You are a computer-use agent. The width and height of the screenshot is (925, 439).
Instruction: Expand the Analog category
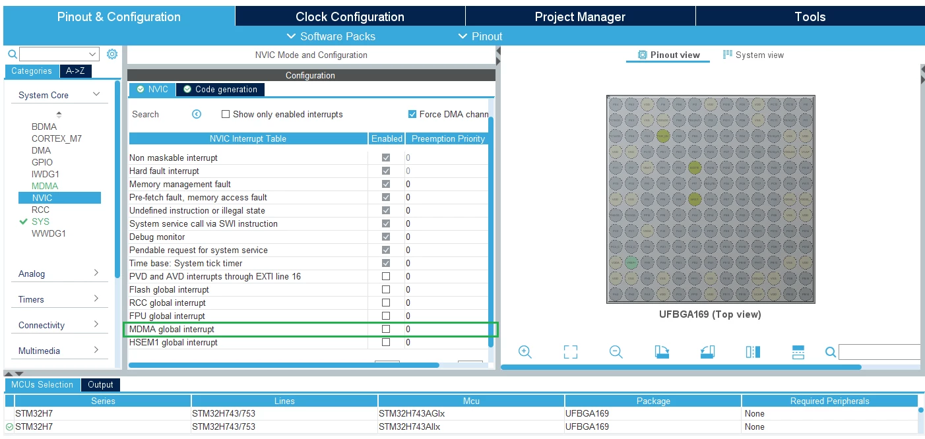click(x=59, y=273)
